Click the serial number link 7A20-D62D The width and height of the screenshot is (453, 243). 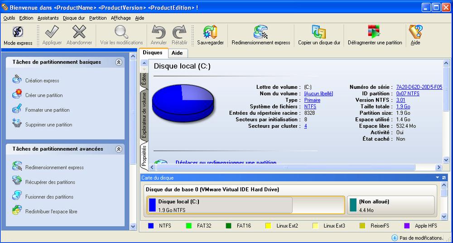(419, 87)
